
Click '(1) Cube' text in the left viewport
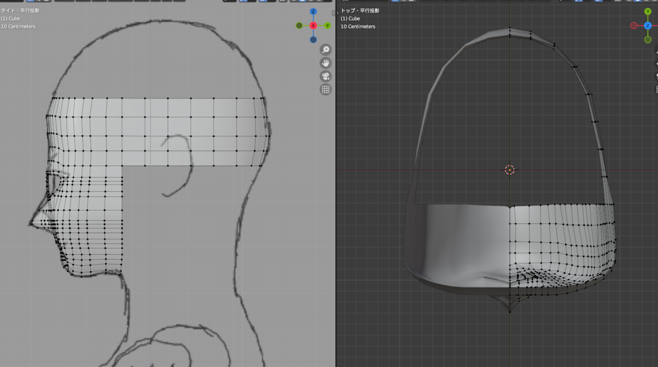(x=11, y=19)
